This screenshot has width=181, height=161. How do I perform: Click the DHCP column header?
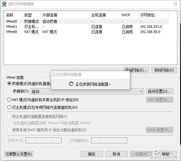[x=129, y=15]
